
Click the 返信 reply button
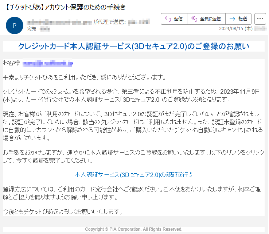tap(174, 19)
